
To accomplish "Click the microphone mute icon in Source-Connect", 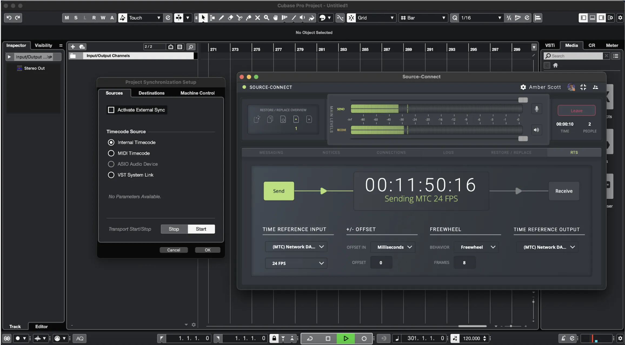I will (537, 109).
